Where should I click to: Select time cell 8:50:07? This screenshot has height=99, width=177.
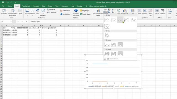14,32
